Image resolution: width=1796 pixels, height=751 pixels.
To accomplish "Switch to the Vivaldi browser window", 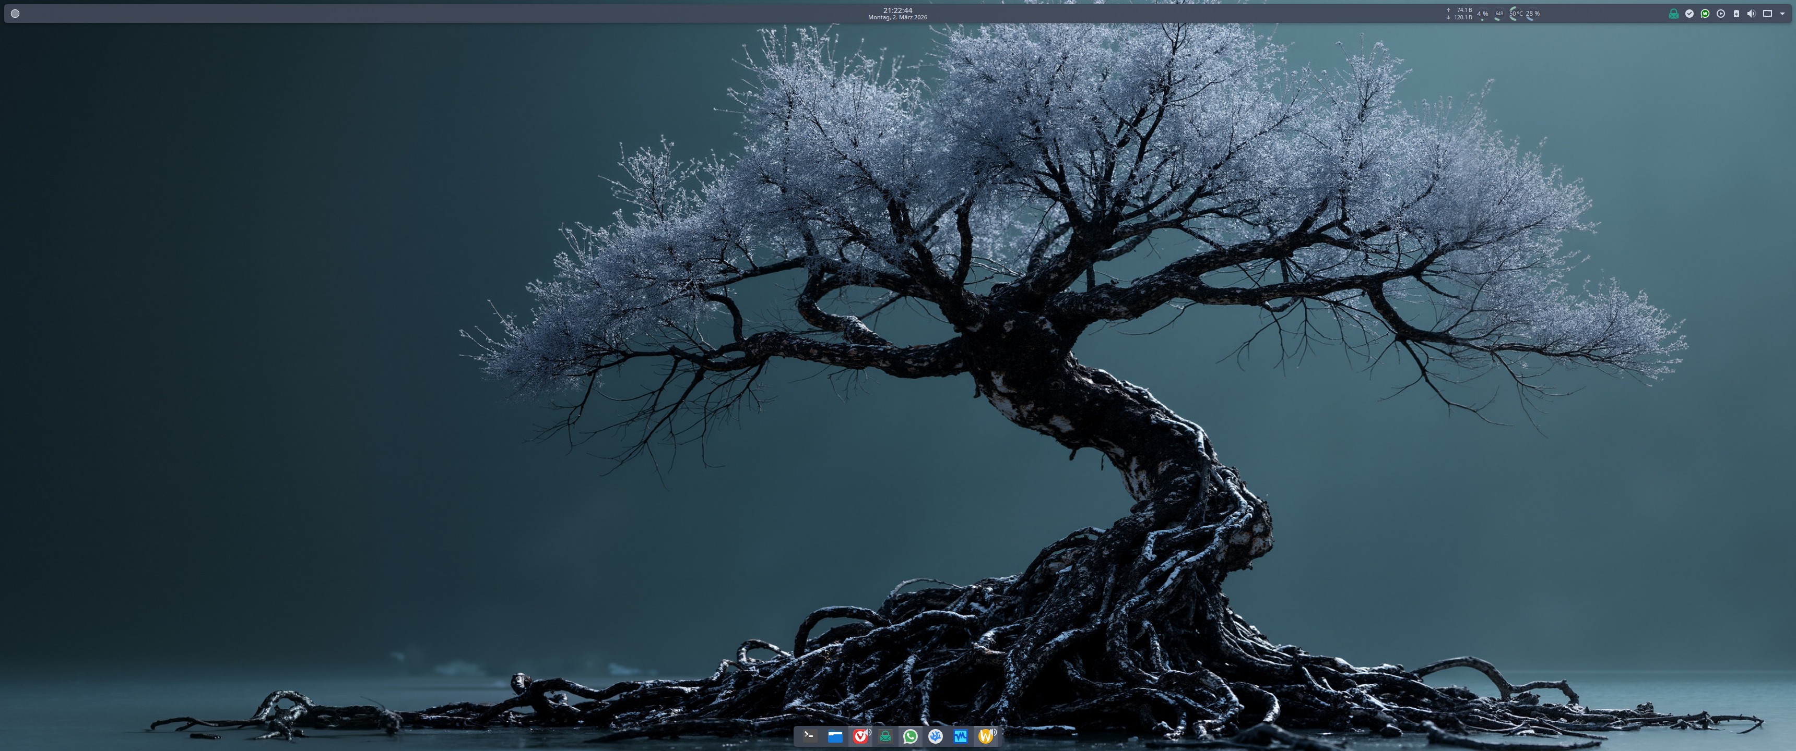I will [x=860, y=736].
